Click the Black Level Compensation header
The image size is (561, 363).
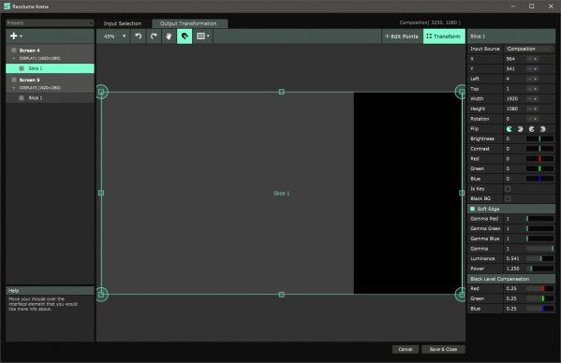[x=511, y=279]
